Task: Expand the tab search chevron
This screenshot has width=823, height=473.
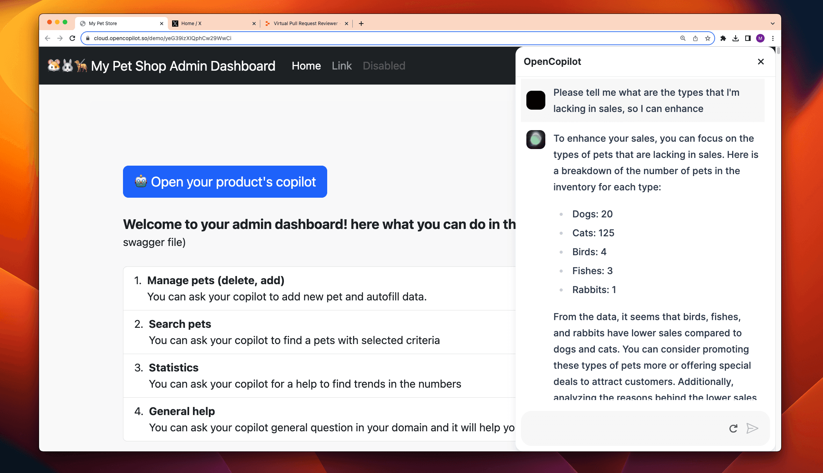Action: click(772, 24)
